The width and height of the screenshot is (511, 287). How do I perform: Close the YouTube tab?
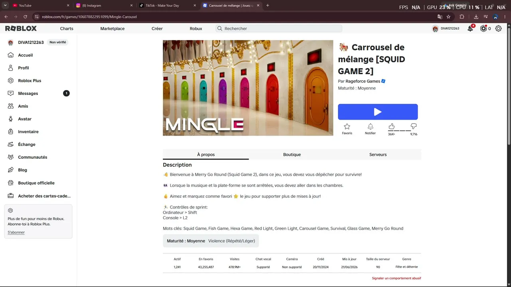(x=68, y=6)
